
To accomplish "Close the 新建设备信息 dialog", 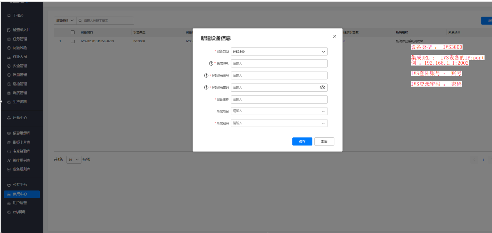I will 334,36.
